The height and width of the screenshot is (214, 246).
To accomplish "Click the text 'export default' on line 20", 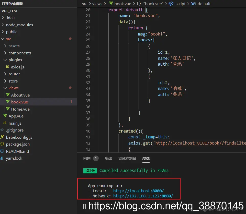I will coord(126,10).
